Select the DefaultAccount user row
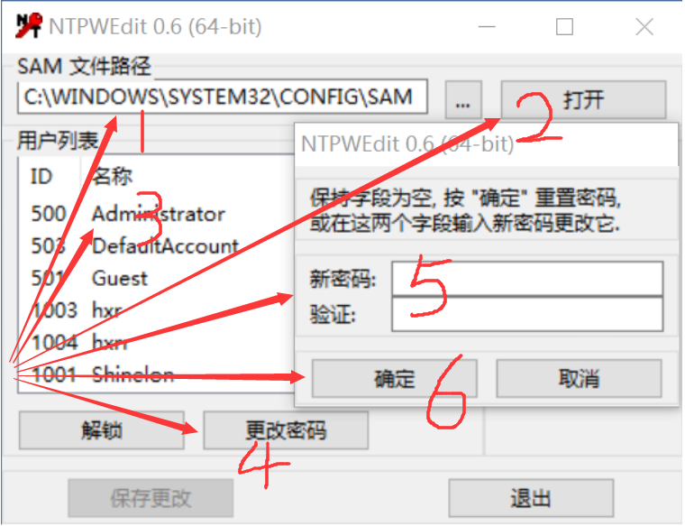 coord(157,246)
